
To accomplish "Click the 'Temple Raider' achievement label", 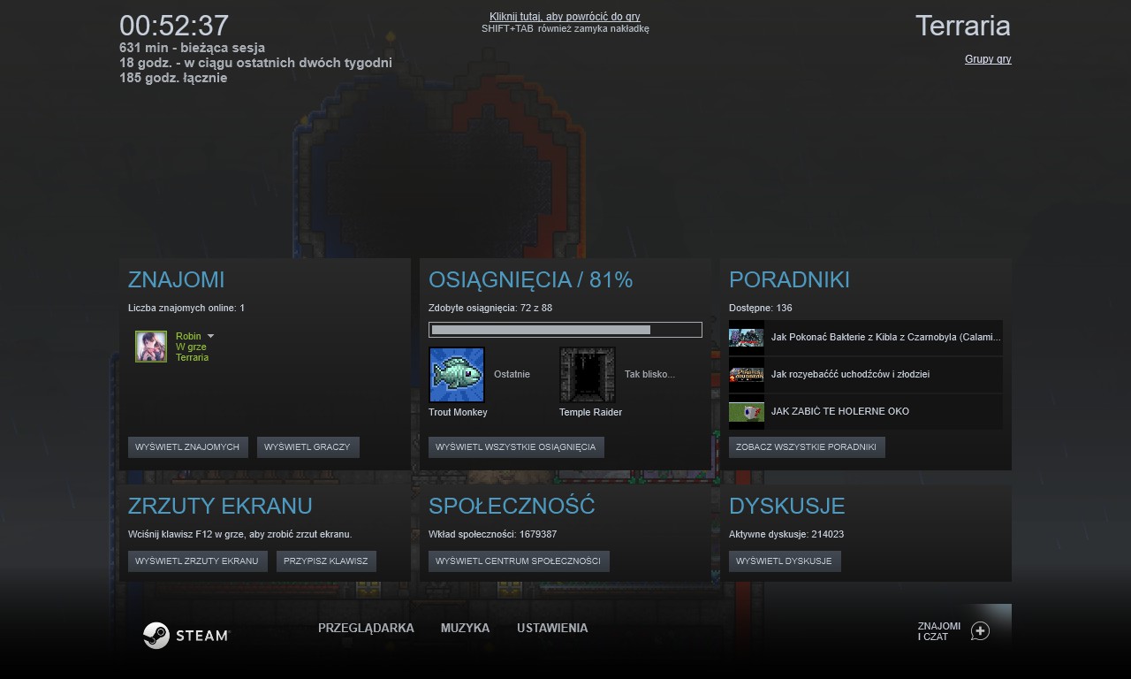I will click(x=590, y=412).
